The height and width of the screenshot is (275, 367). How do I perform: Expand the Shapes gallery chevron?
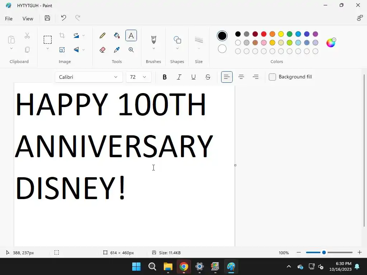tap(177, 48)
